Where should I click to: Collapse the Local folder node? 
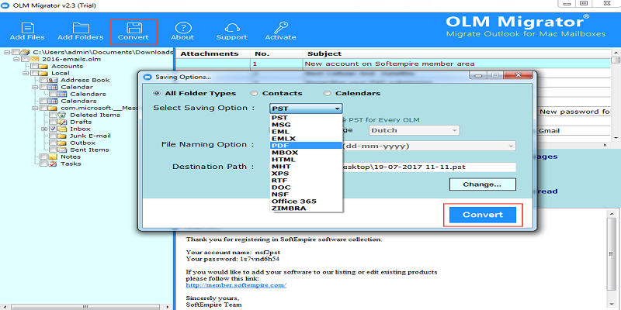pos(26,73)
